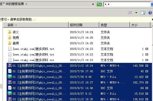Change the view layout icon
The height and width of the screenshot is (101, 153).
click(x=130, y=13)
